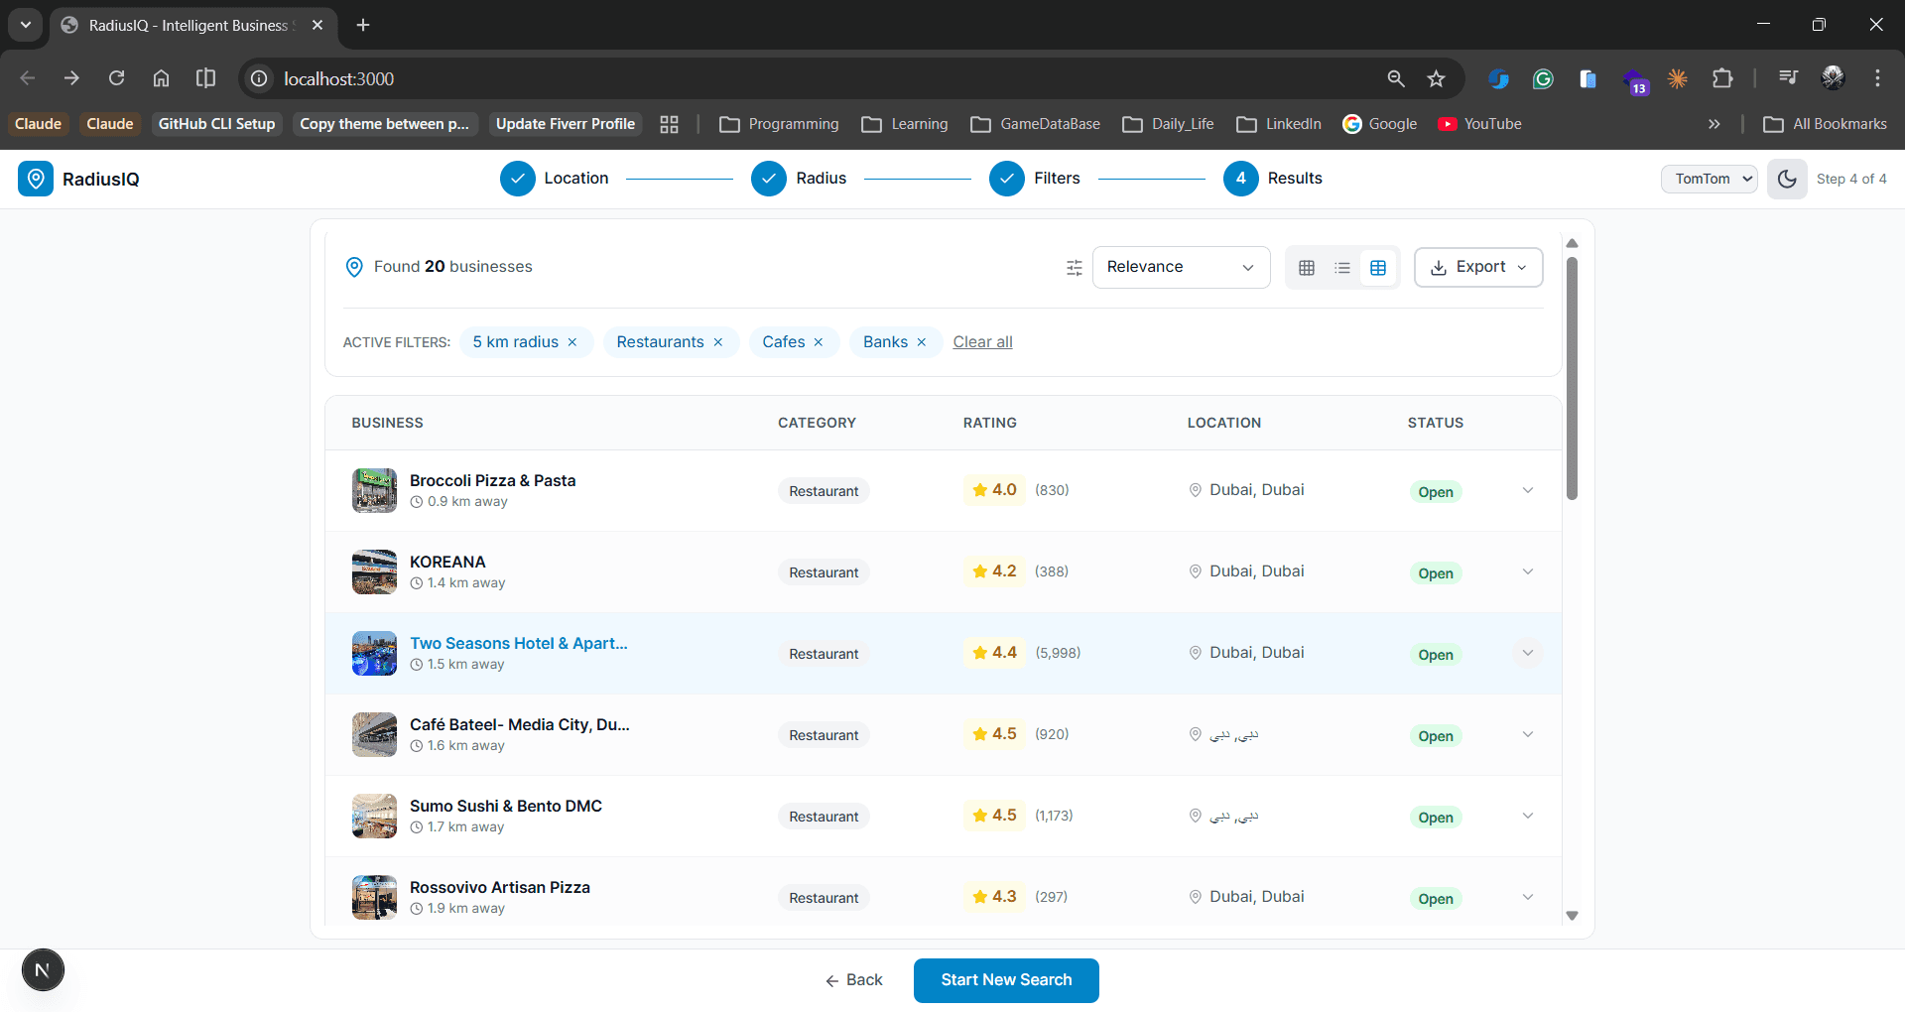Reload the page with the refresh icon
1905x1012 pixels.
point(116,78)
